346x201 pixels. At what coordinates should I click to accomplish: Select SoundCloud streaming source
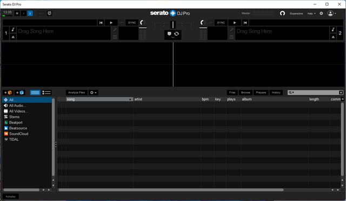[18, 134]
